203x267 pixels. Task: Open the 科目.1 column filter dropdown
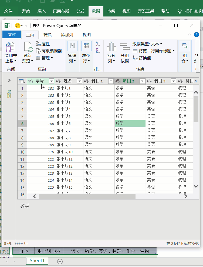pos(111,81)
